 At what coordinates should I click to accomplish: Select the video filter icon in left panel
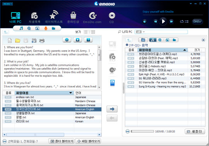[x=29, y=28]
